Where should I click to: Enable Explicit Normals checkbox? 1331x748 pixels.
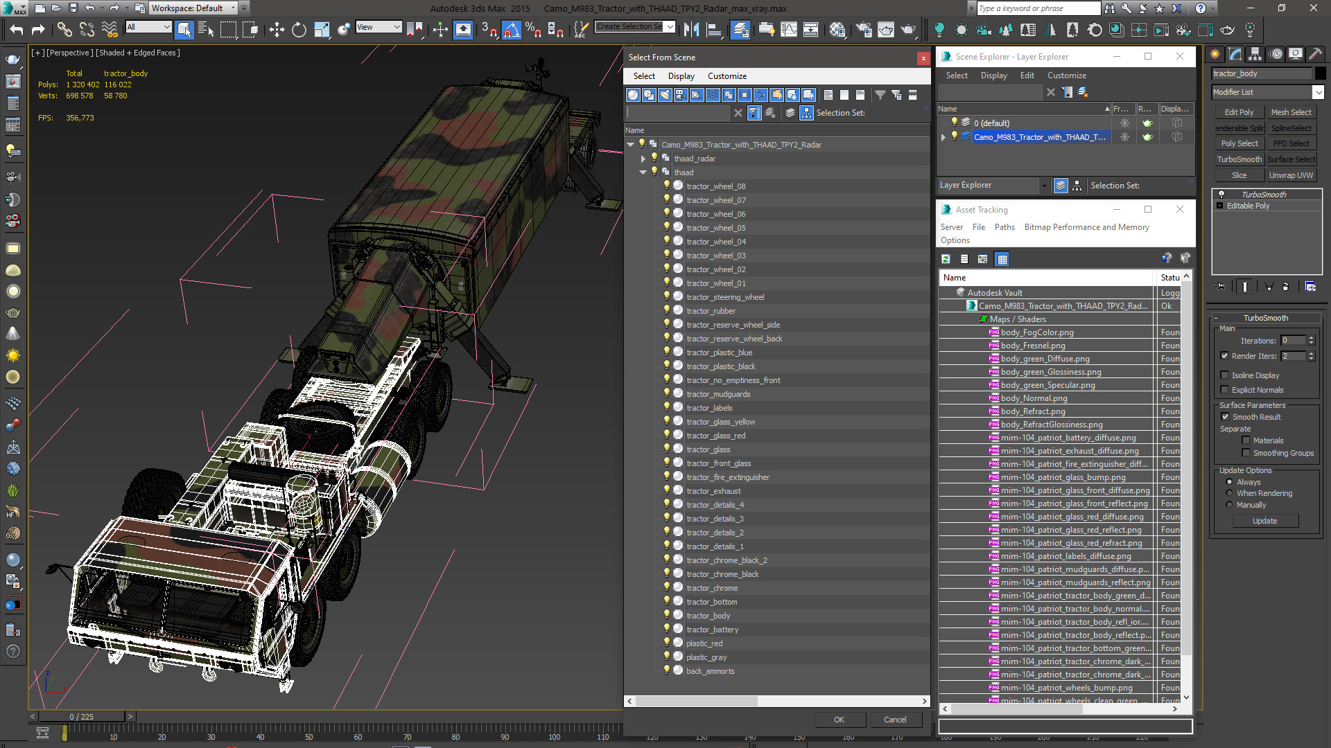click(1225, 390)
